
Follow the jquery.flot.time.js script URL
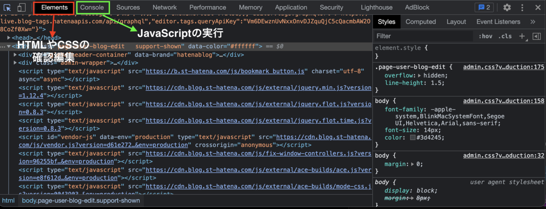pyautogui.click(x=195, y=125)
